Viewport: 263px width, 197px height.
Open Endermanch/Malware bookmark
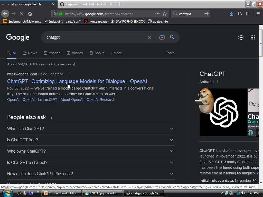click(22, 22)
